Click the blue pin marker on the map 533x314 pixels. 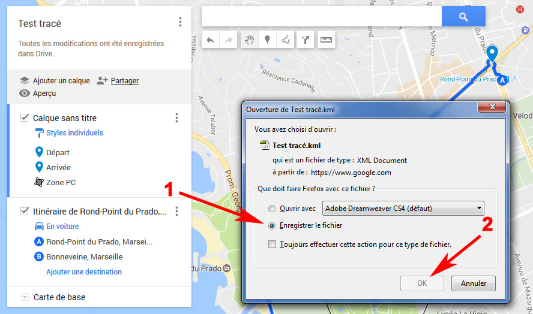[492, 55]
